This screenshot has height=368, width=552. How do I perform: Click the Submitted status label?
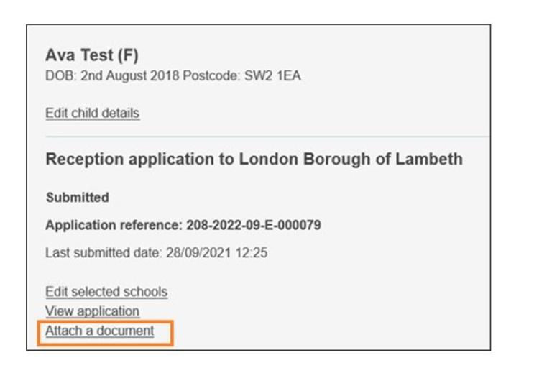(x=77, y=197)
